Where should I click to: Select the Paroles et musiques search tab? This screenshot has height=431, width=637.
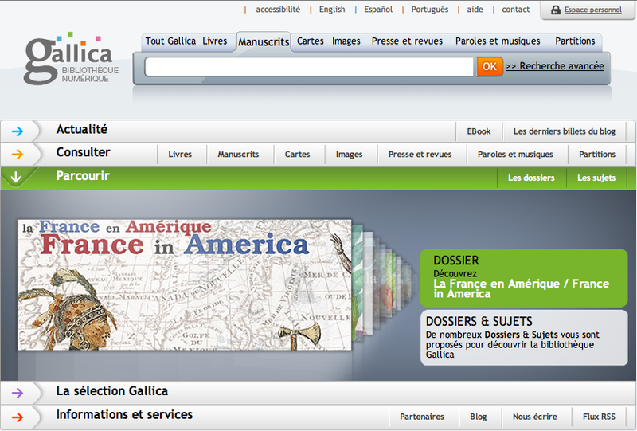coord(498,41)
